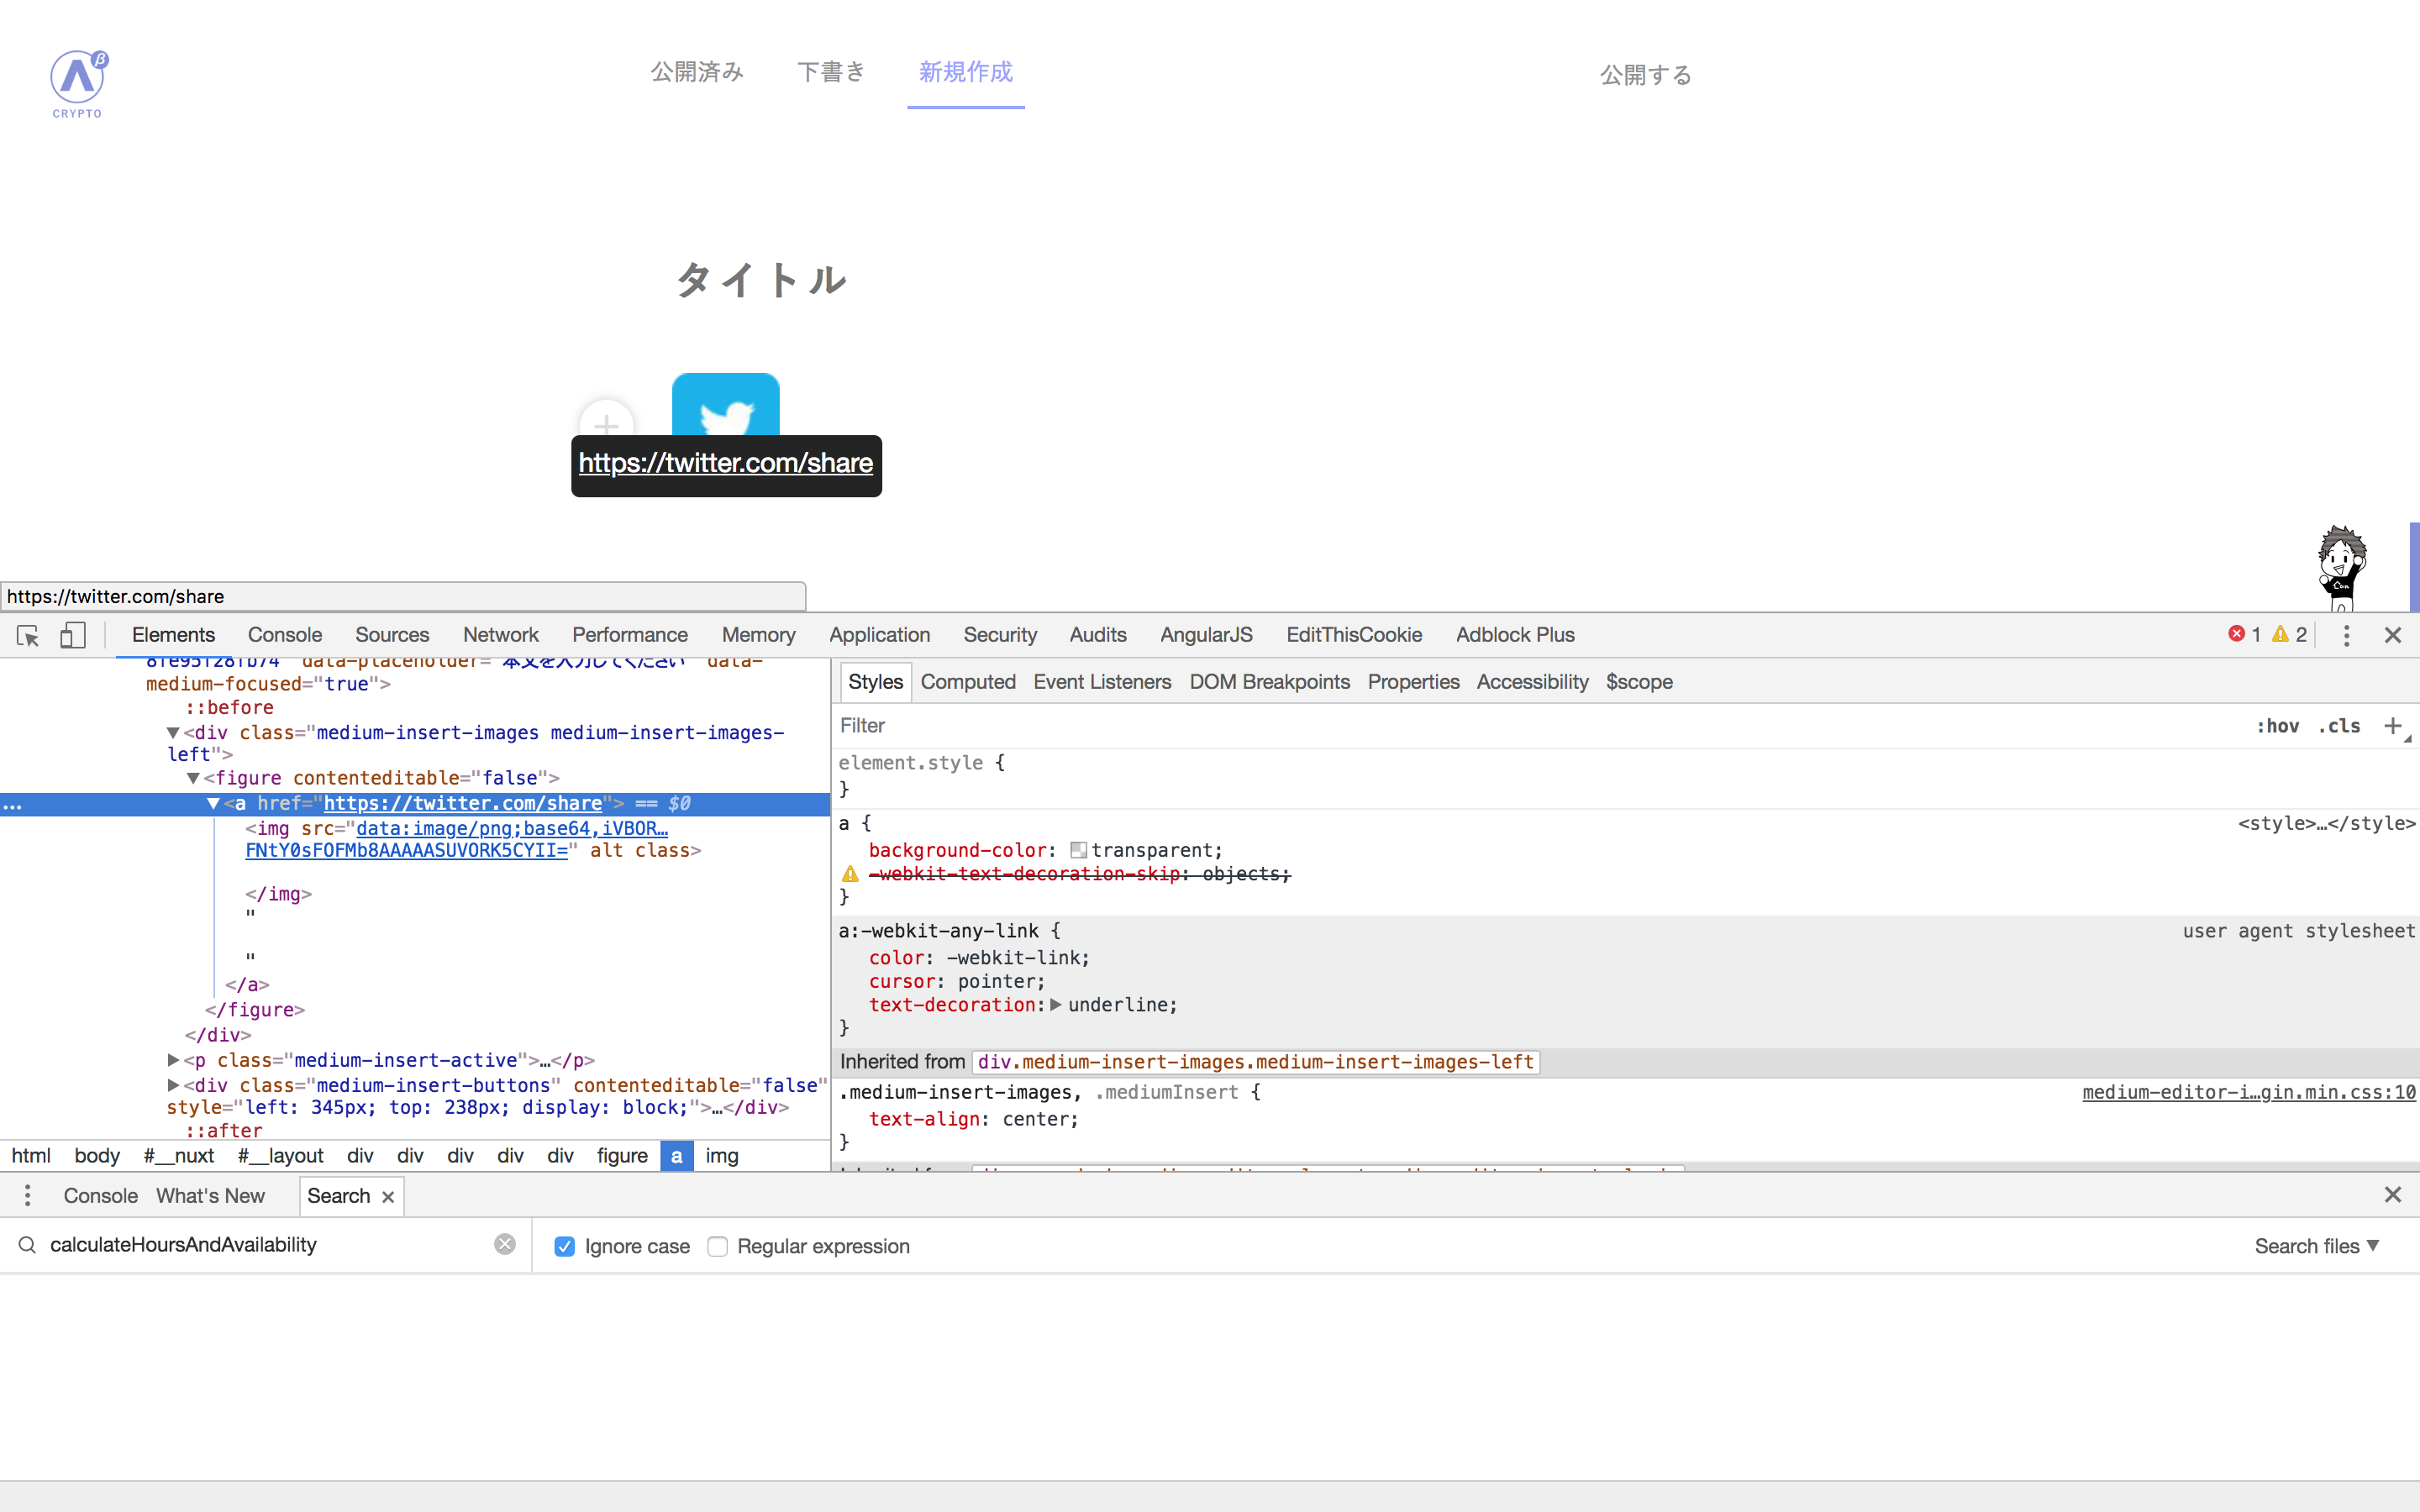Collapse the figure contenteditable node
The image size is (2420, 1512).
click(x=194, y=778)
